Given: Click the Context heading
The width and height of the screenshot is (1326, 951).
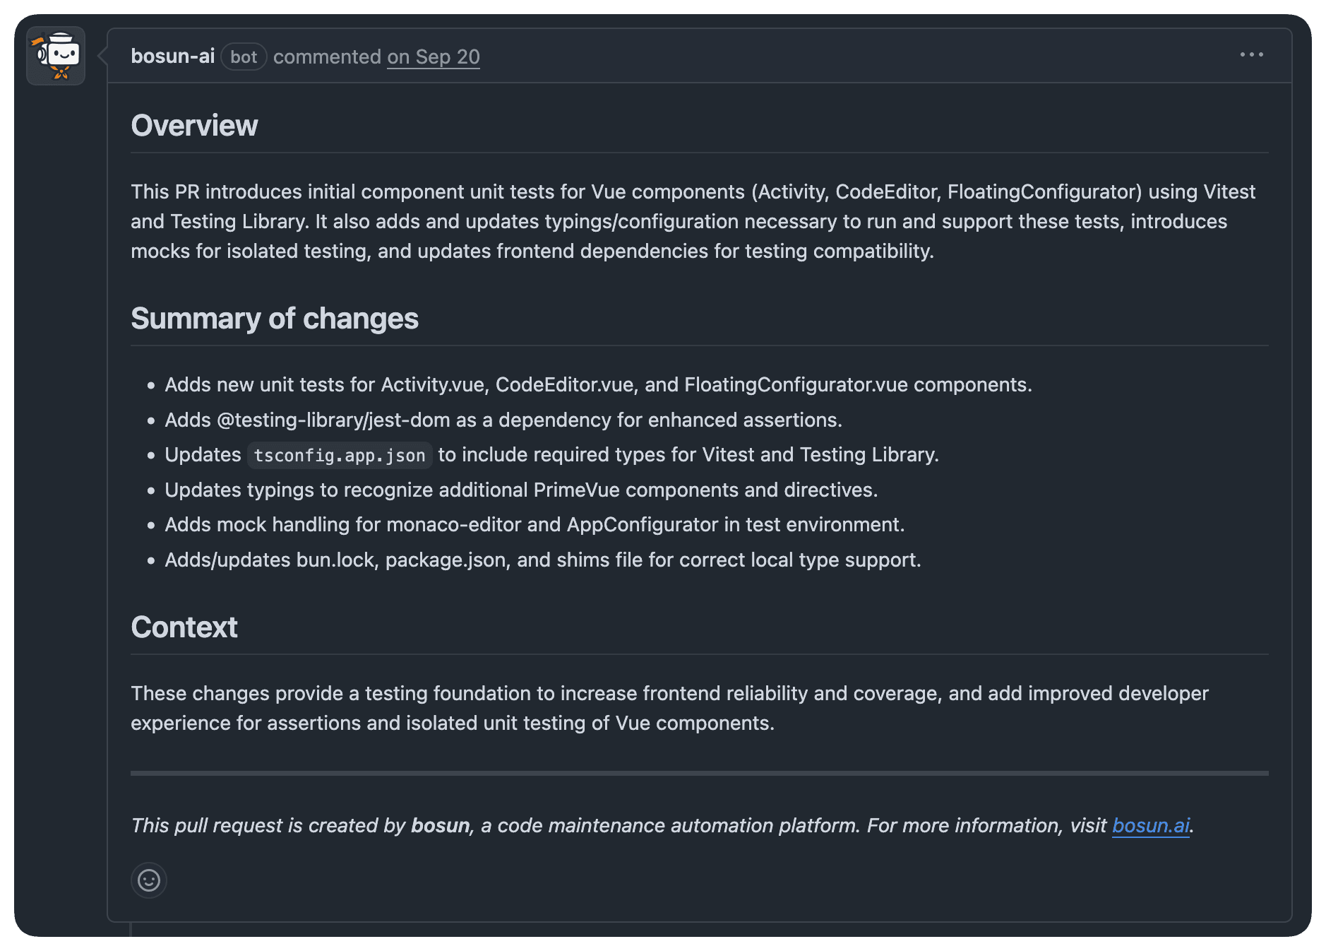Looking at the screenshot, I should pyautogui.click(x=184, y=627).
